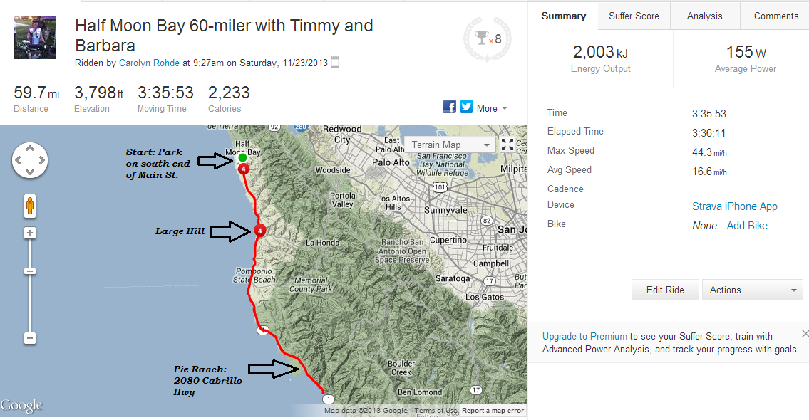This screenshot has width=809, height=420.
Task: Open the Analysis tab
Action: click(x=704, y=16)
